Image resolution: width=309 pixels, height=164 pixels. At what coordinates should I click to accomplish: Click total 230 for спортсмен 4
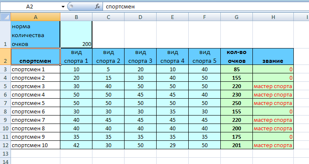click(236, 95)
